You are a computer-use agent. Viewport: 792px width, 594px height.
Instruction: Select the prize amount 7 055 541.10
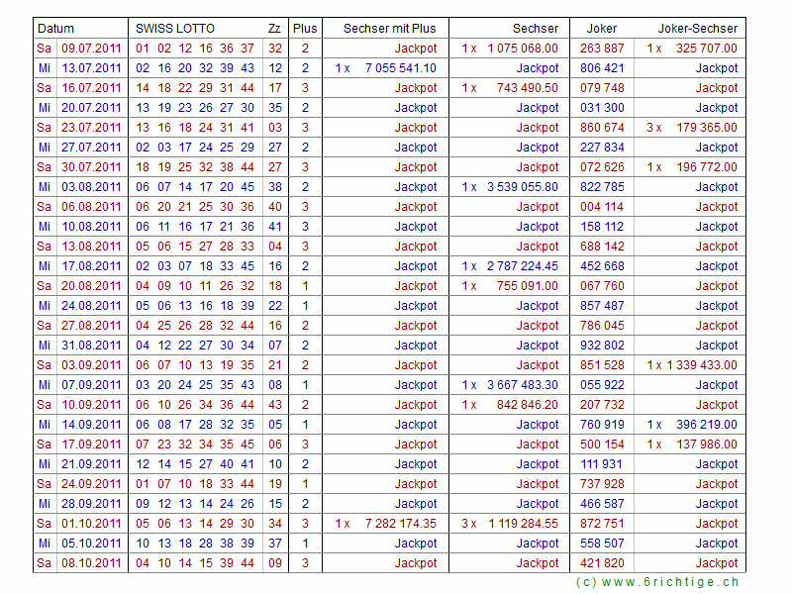click(x=400, y=68)
